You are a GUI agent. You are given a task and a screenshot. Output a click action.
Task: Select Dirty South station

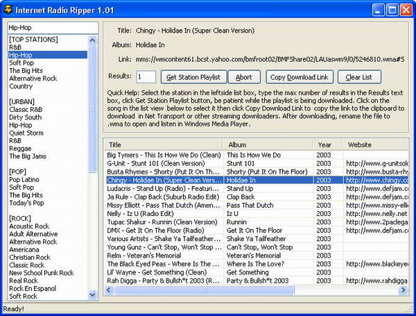coord(25,117)
